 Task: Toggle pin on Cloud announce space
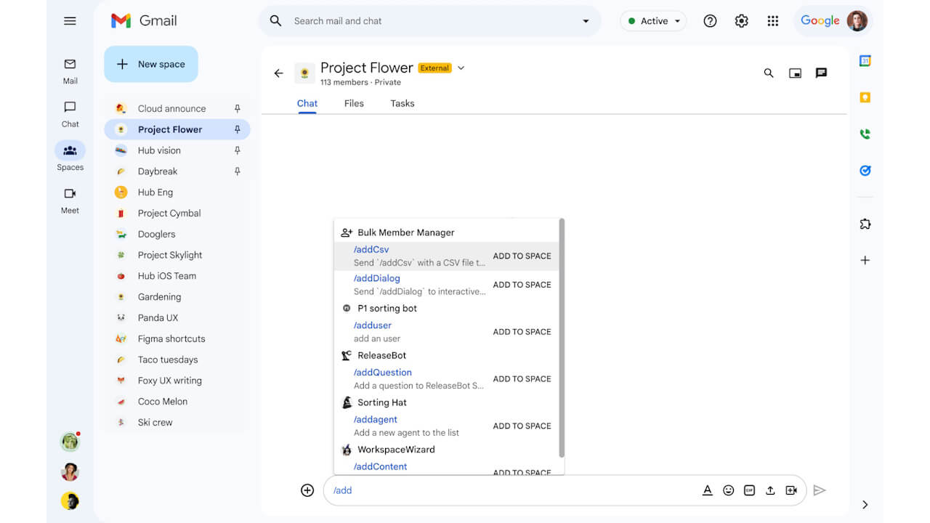click(237, 108)
